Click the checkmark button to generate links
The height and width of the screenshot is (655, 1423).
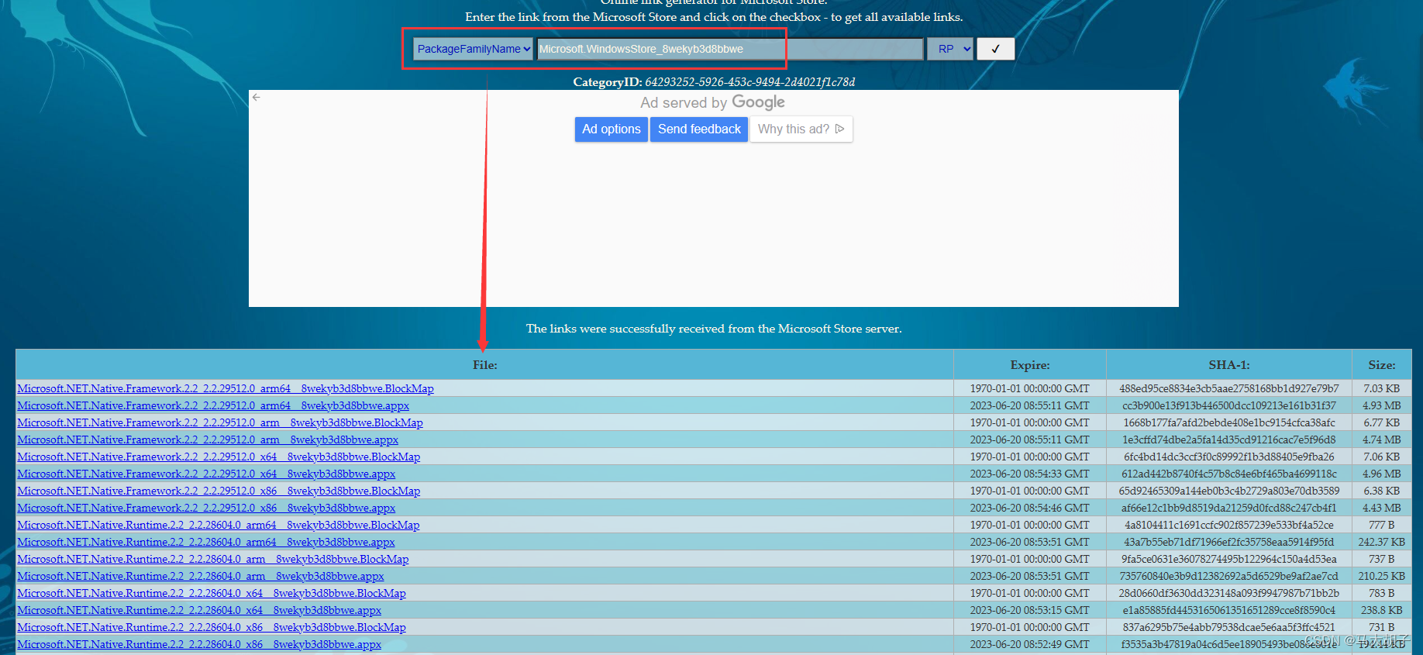click(995, 49)
